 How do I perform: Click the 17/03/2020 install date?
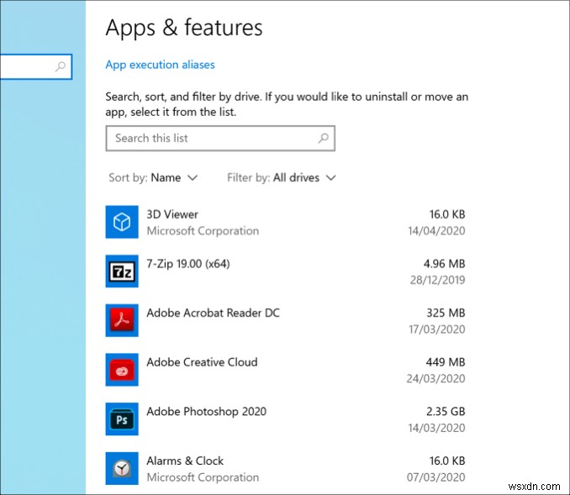437,329
